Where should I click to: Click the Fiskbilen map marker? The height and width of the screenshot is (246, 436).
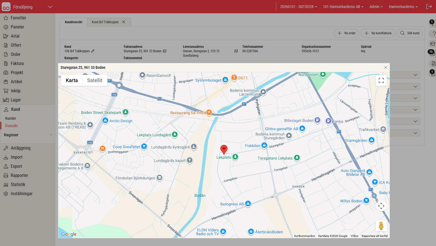click(x=264, y=145)
